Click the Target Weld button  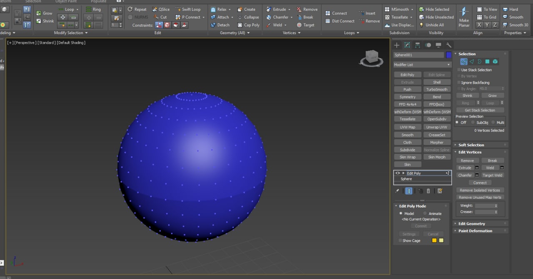(492, 175)
